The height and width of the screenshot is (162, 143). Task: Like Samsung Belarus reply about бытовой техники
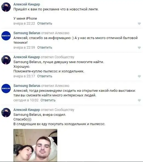pyautogui.click(x=139, y=48)
